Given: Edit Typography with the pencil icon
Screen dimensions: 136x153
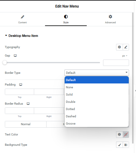Looking at the screenshot, I should click(x=126, y=47).
